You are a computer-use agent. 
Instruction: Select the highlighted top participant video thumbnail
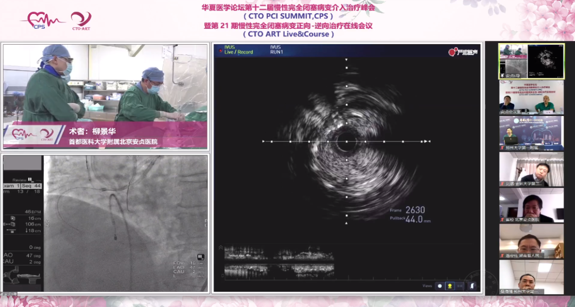531,61
